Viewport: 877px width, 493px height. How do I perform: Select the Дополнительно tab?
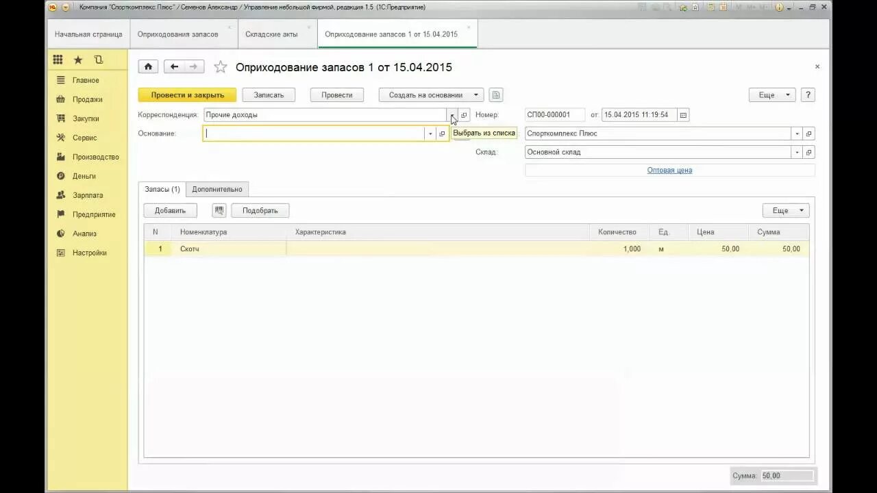[x=217, y=189]
